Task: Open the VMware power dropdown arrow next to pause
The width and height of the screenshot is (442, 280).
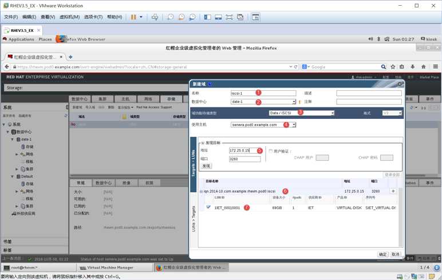Action: (141, 17)
